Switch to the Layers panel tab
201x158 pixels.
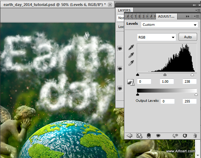point(124,10)
